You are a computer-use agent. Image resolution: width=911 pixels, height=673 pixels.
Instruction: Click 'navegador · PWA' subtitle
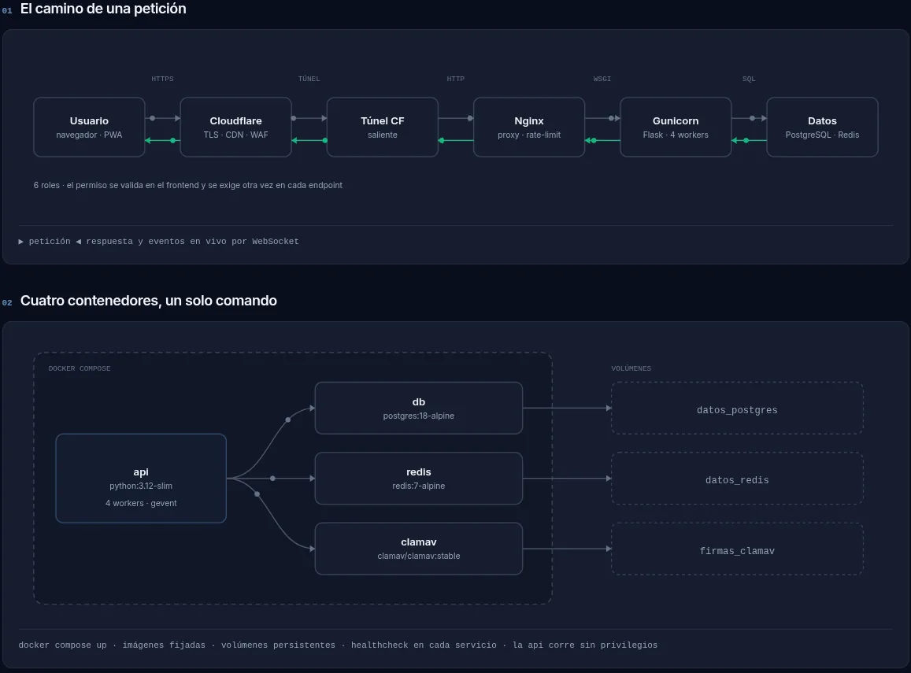coord(89,135)
